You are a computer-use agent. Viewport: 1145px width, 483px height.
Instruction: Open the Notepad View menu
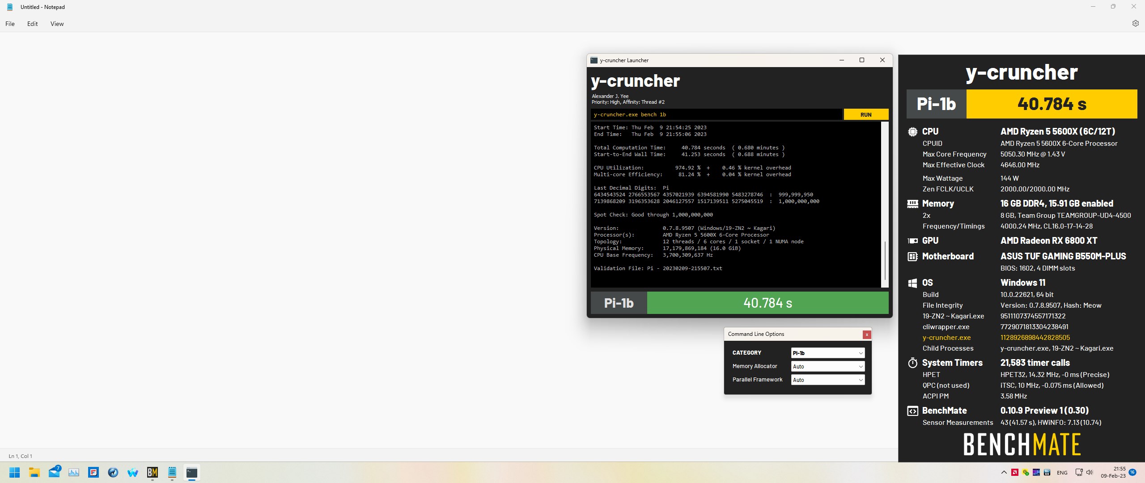point(57,24)
